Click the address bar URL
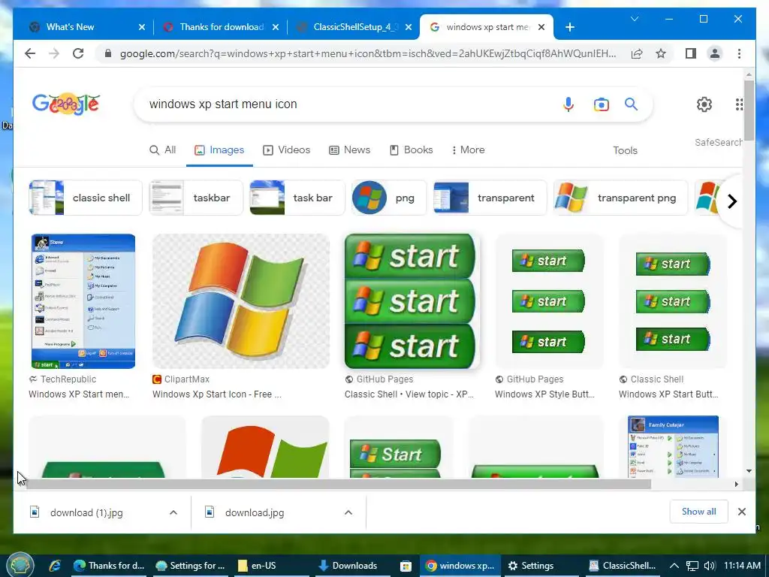This screenshot has width=769, height=577. (x=368, y=53)
